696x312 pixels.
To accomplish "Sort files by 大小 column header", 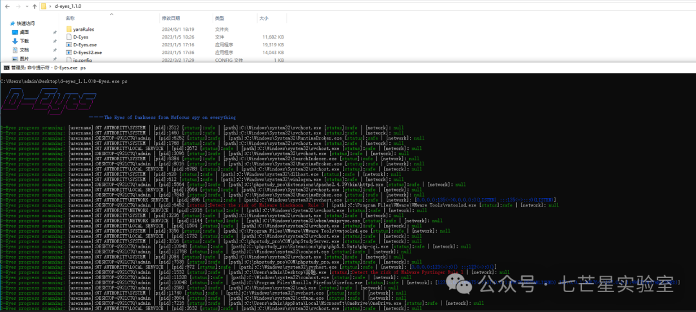I will pos(264,18).
